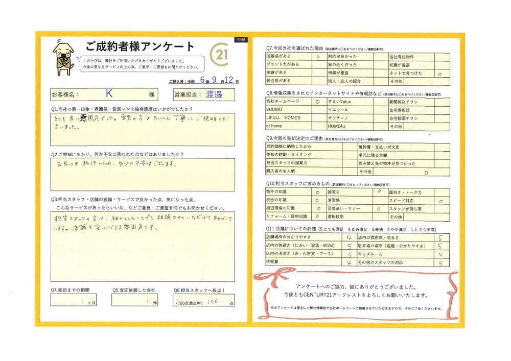
Task: Check the cell beside SUUMO
Action: tap(319, 110)
